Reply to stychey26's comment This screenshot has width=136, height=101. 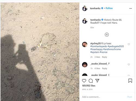[104, 57]
